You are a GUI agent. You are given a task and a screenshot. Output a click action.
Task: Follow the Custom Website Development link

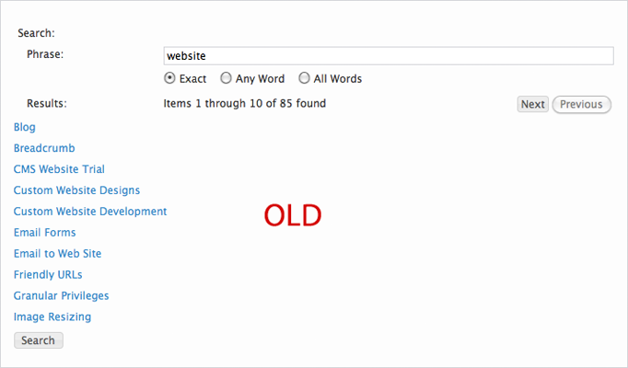pos(90,212)
